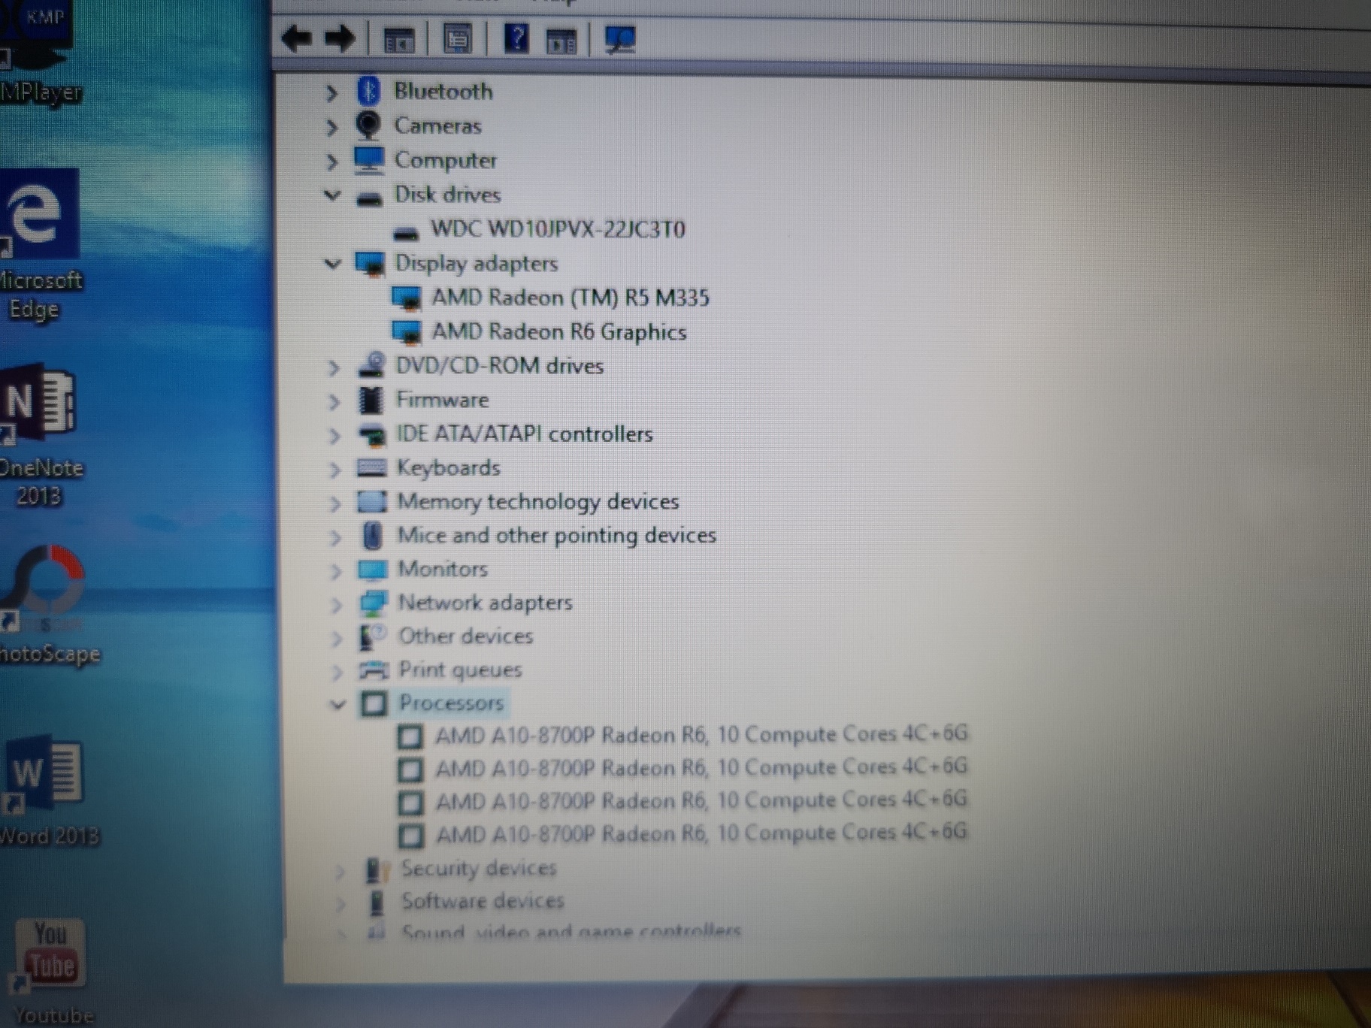Click the Show/Hide Console Tree toolbar icon
1371x1028 pixels.
399,41
